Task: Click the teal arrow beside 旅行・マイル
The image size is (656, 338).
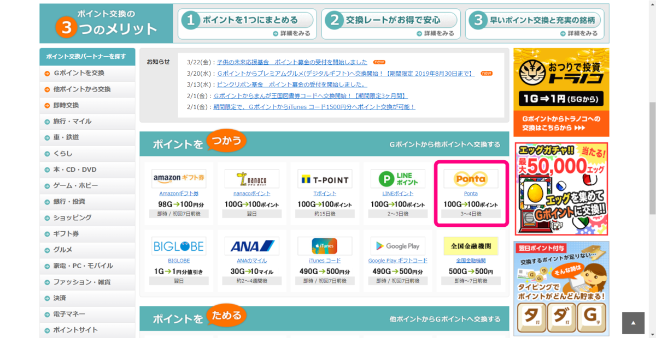Action: click(x=48, y=122)
